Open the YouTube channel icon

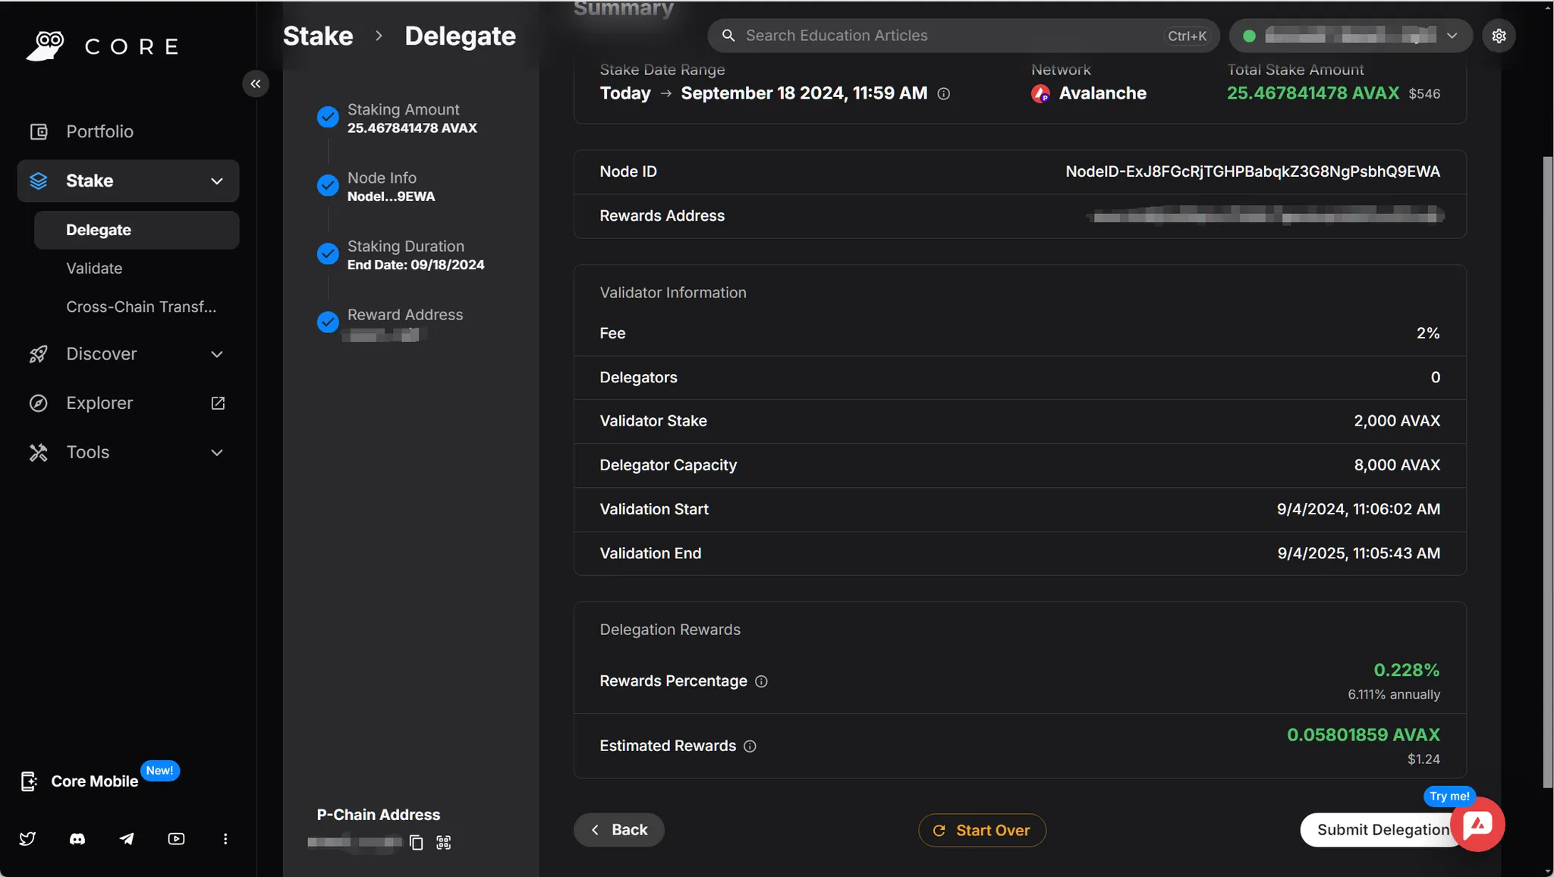click(x=176, y=838)
